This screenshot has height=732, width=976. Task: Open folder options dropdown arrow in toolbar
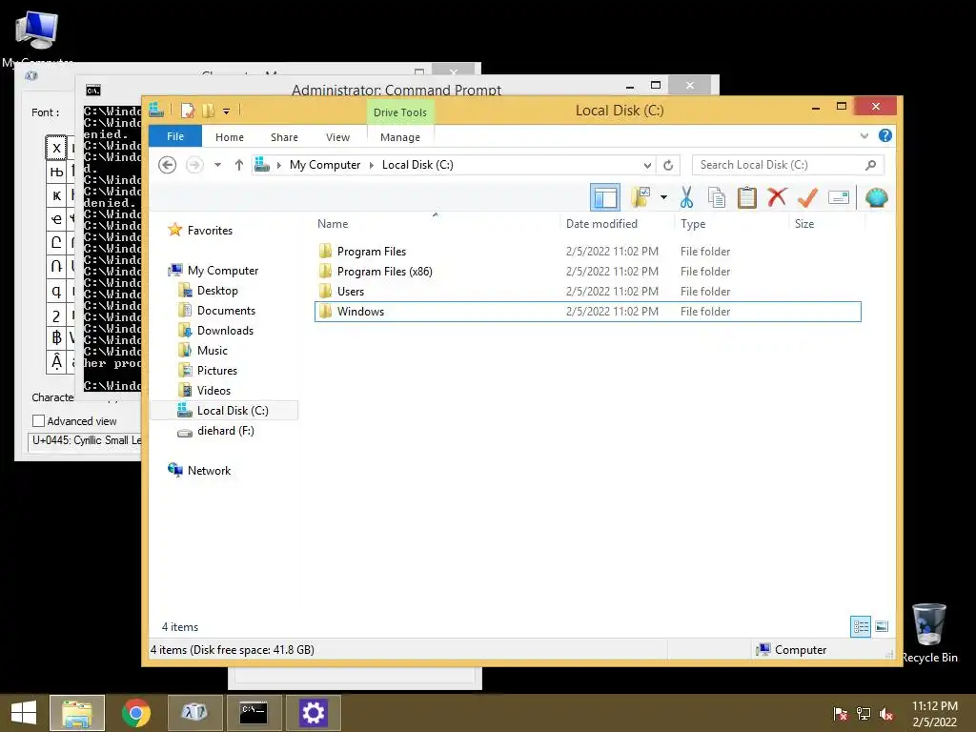(x=663, y=198)
